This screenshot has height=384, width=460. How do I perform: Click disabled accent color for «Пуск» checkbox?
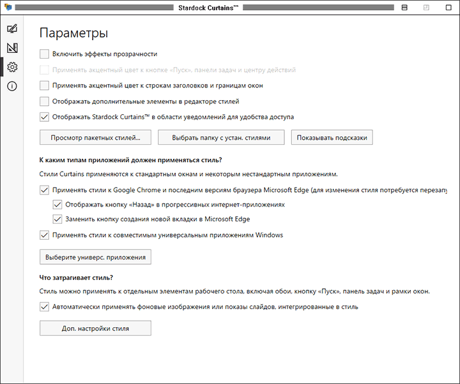click(44, 70)
